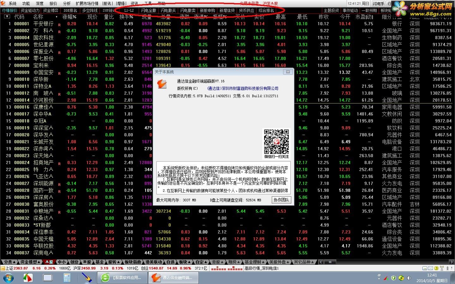Show hidden tray icons arrow
455x284 pixels.
coord(379,278)
